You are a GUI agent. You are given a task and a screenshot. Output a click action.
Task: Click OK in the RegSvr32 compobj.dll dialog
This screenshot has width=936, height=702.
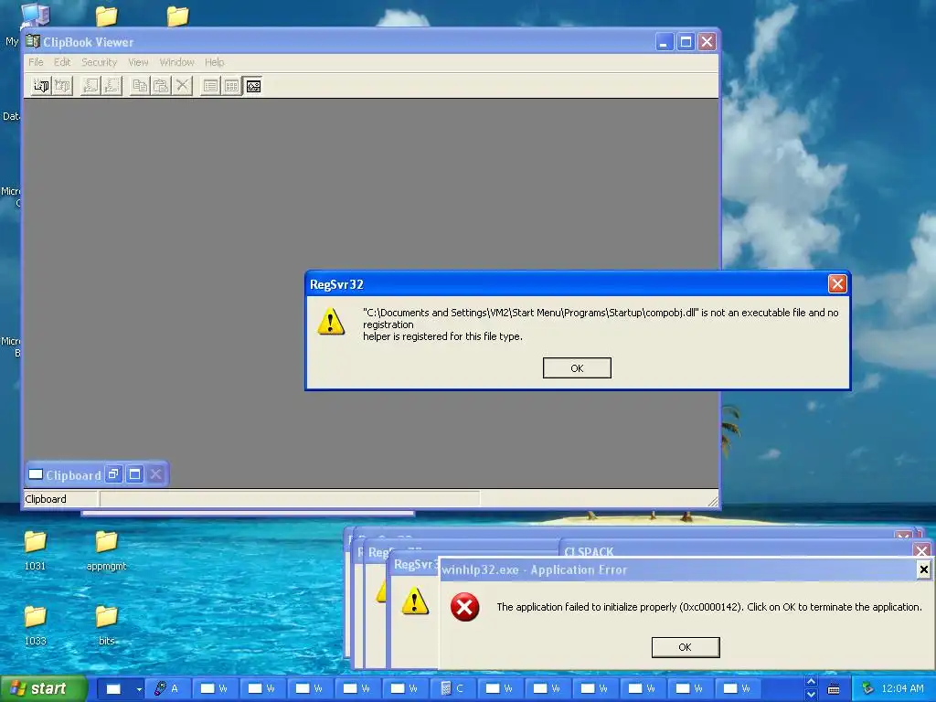pos(577,368)
